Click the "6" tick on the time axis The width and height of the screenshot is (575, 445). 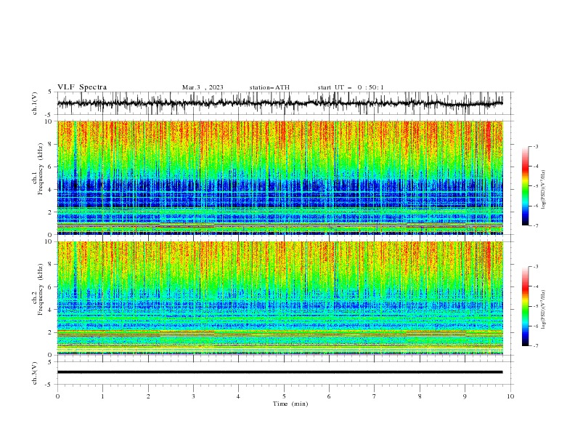[x=329, y=396]
